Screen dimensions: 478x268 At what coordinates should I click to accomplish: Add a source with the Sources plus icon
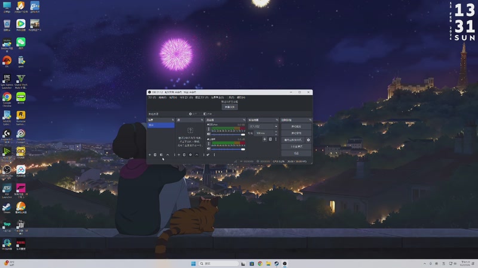tap(179, 155)
